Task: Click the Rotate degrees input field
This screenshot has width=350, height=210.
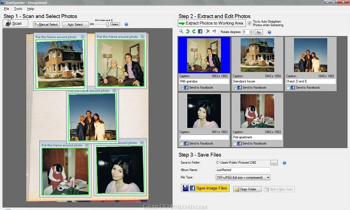Action: pos(246,32)
